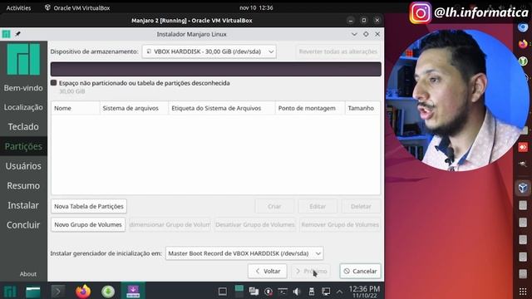This screenshot has width=532, height=299.
Task: Open the virtual desktop pager in taskbar
Action: 239,292
